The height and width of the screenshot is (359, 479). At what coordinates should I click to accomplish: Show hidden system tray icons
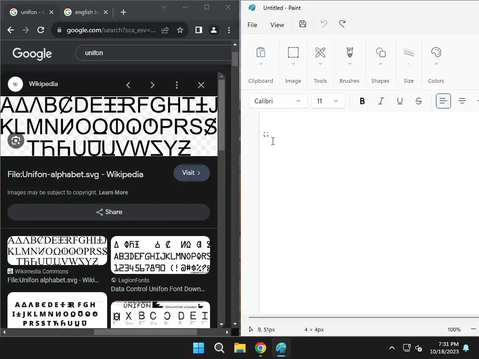coord(392,348)
